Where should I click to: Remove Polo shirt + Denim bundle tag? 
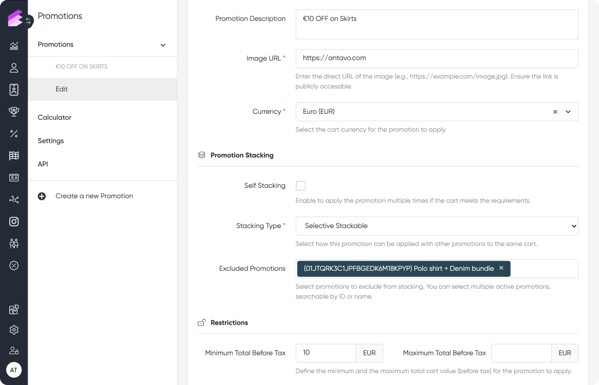tap(501, 268)
